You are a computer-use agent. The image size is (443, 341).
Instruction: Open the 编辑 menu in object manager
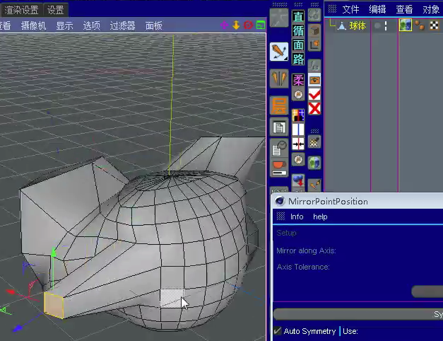pyautogui.click(x=377, y=9)
